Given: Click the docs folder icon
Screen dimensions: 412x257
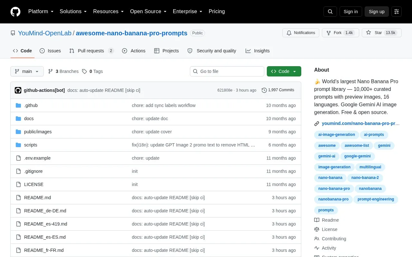Looking at the screenshot, I should click(18, 119).
